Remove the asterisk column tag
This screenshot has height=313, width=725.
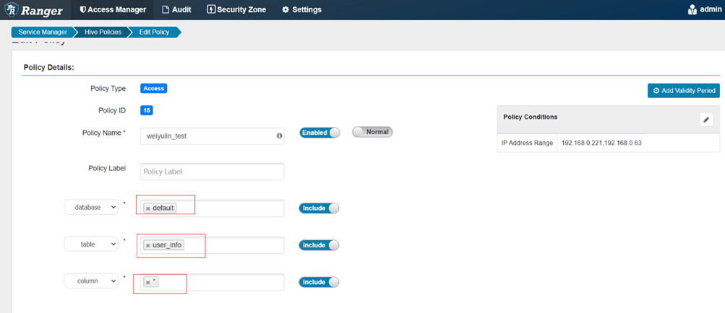[148, 283]
